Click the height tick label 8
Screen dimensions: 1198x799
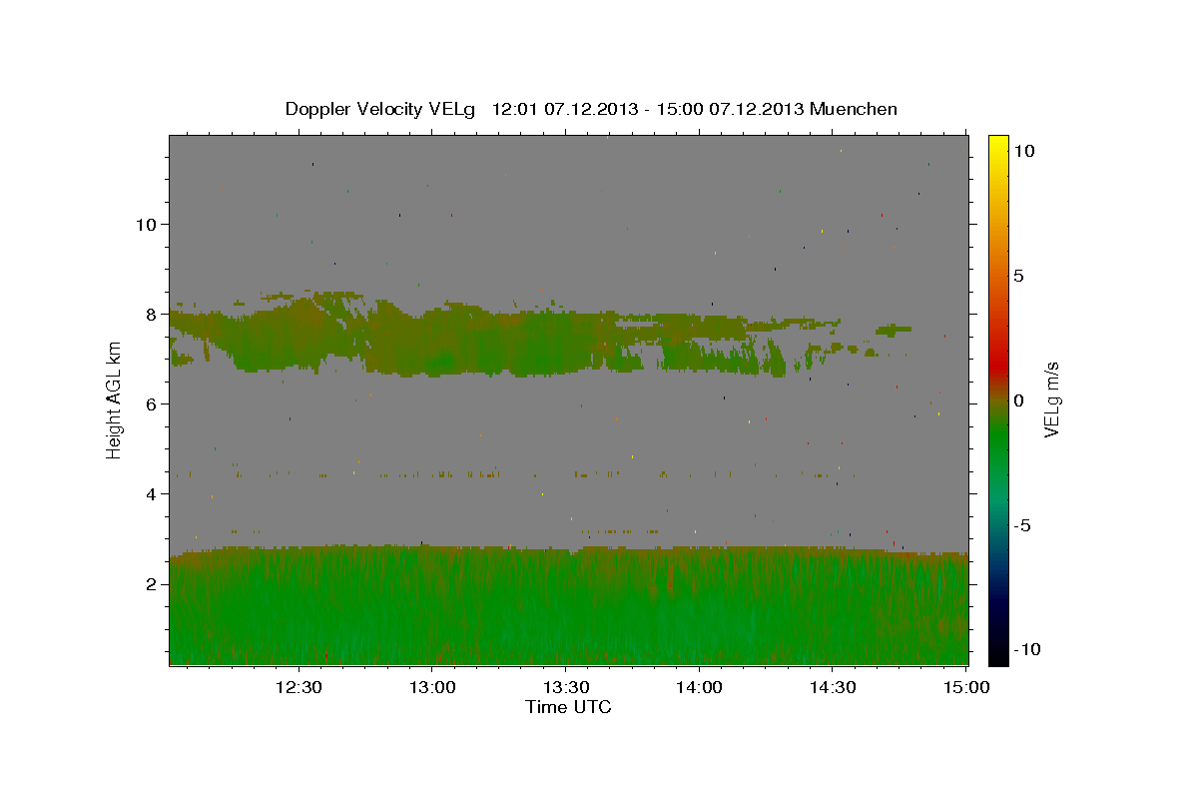152,314
